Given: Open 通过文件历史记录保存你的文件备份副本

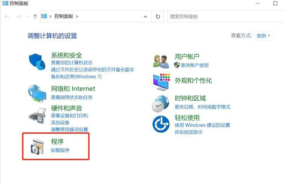Looking at the screenshot, I should point(93,70).
